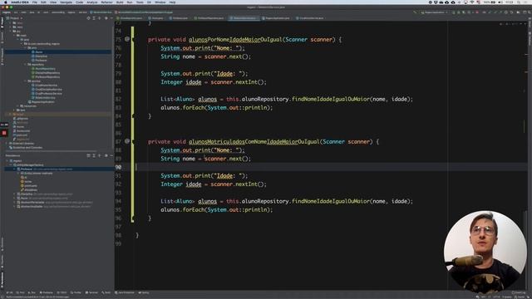Open the RegesczApplication class in the tree
The height and width of the screenshot is (299, 532).
(42, 101)
